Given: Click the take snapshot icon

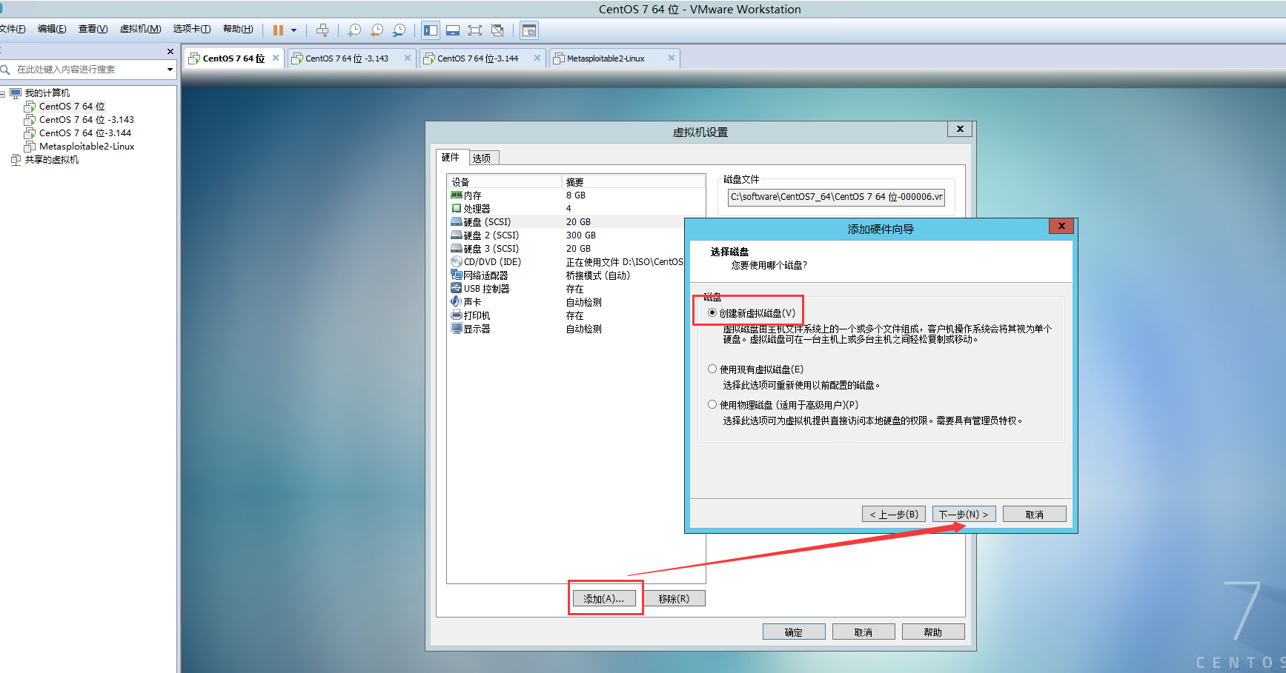Looking at the screenshot, I should [x=354, y=30].
